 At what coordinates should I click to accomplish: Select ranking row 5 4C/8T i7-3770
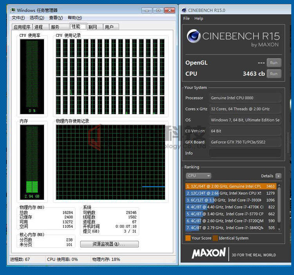click(x=231, y=214)
